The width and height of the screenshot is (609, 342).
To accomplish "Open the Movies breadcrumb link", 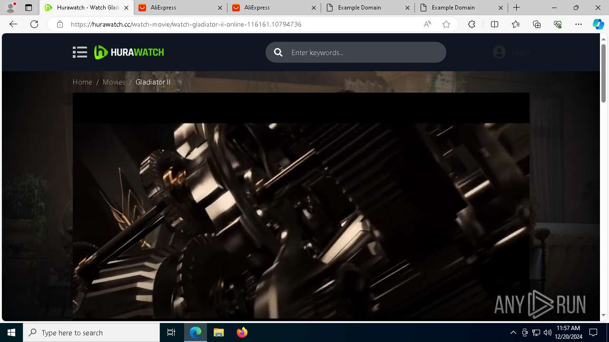I will click(x=114, y=82).
